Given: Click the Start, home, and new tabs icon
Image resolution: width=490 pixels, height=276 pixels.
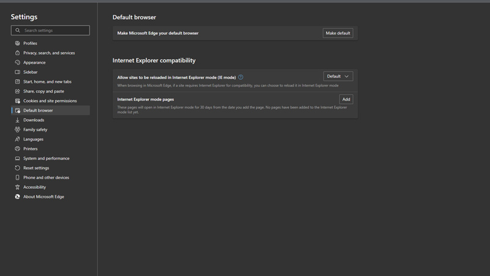Looking at the screenshot, I should pos(18,82).
